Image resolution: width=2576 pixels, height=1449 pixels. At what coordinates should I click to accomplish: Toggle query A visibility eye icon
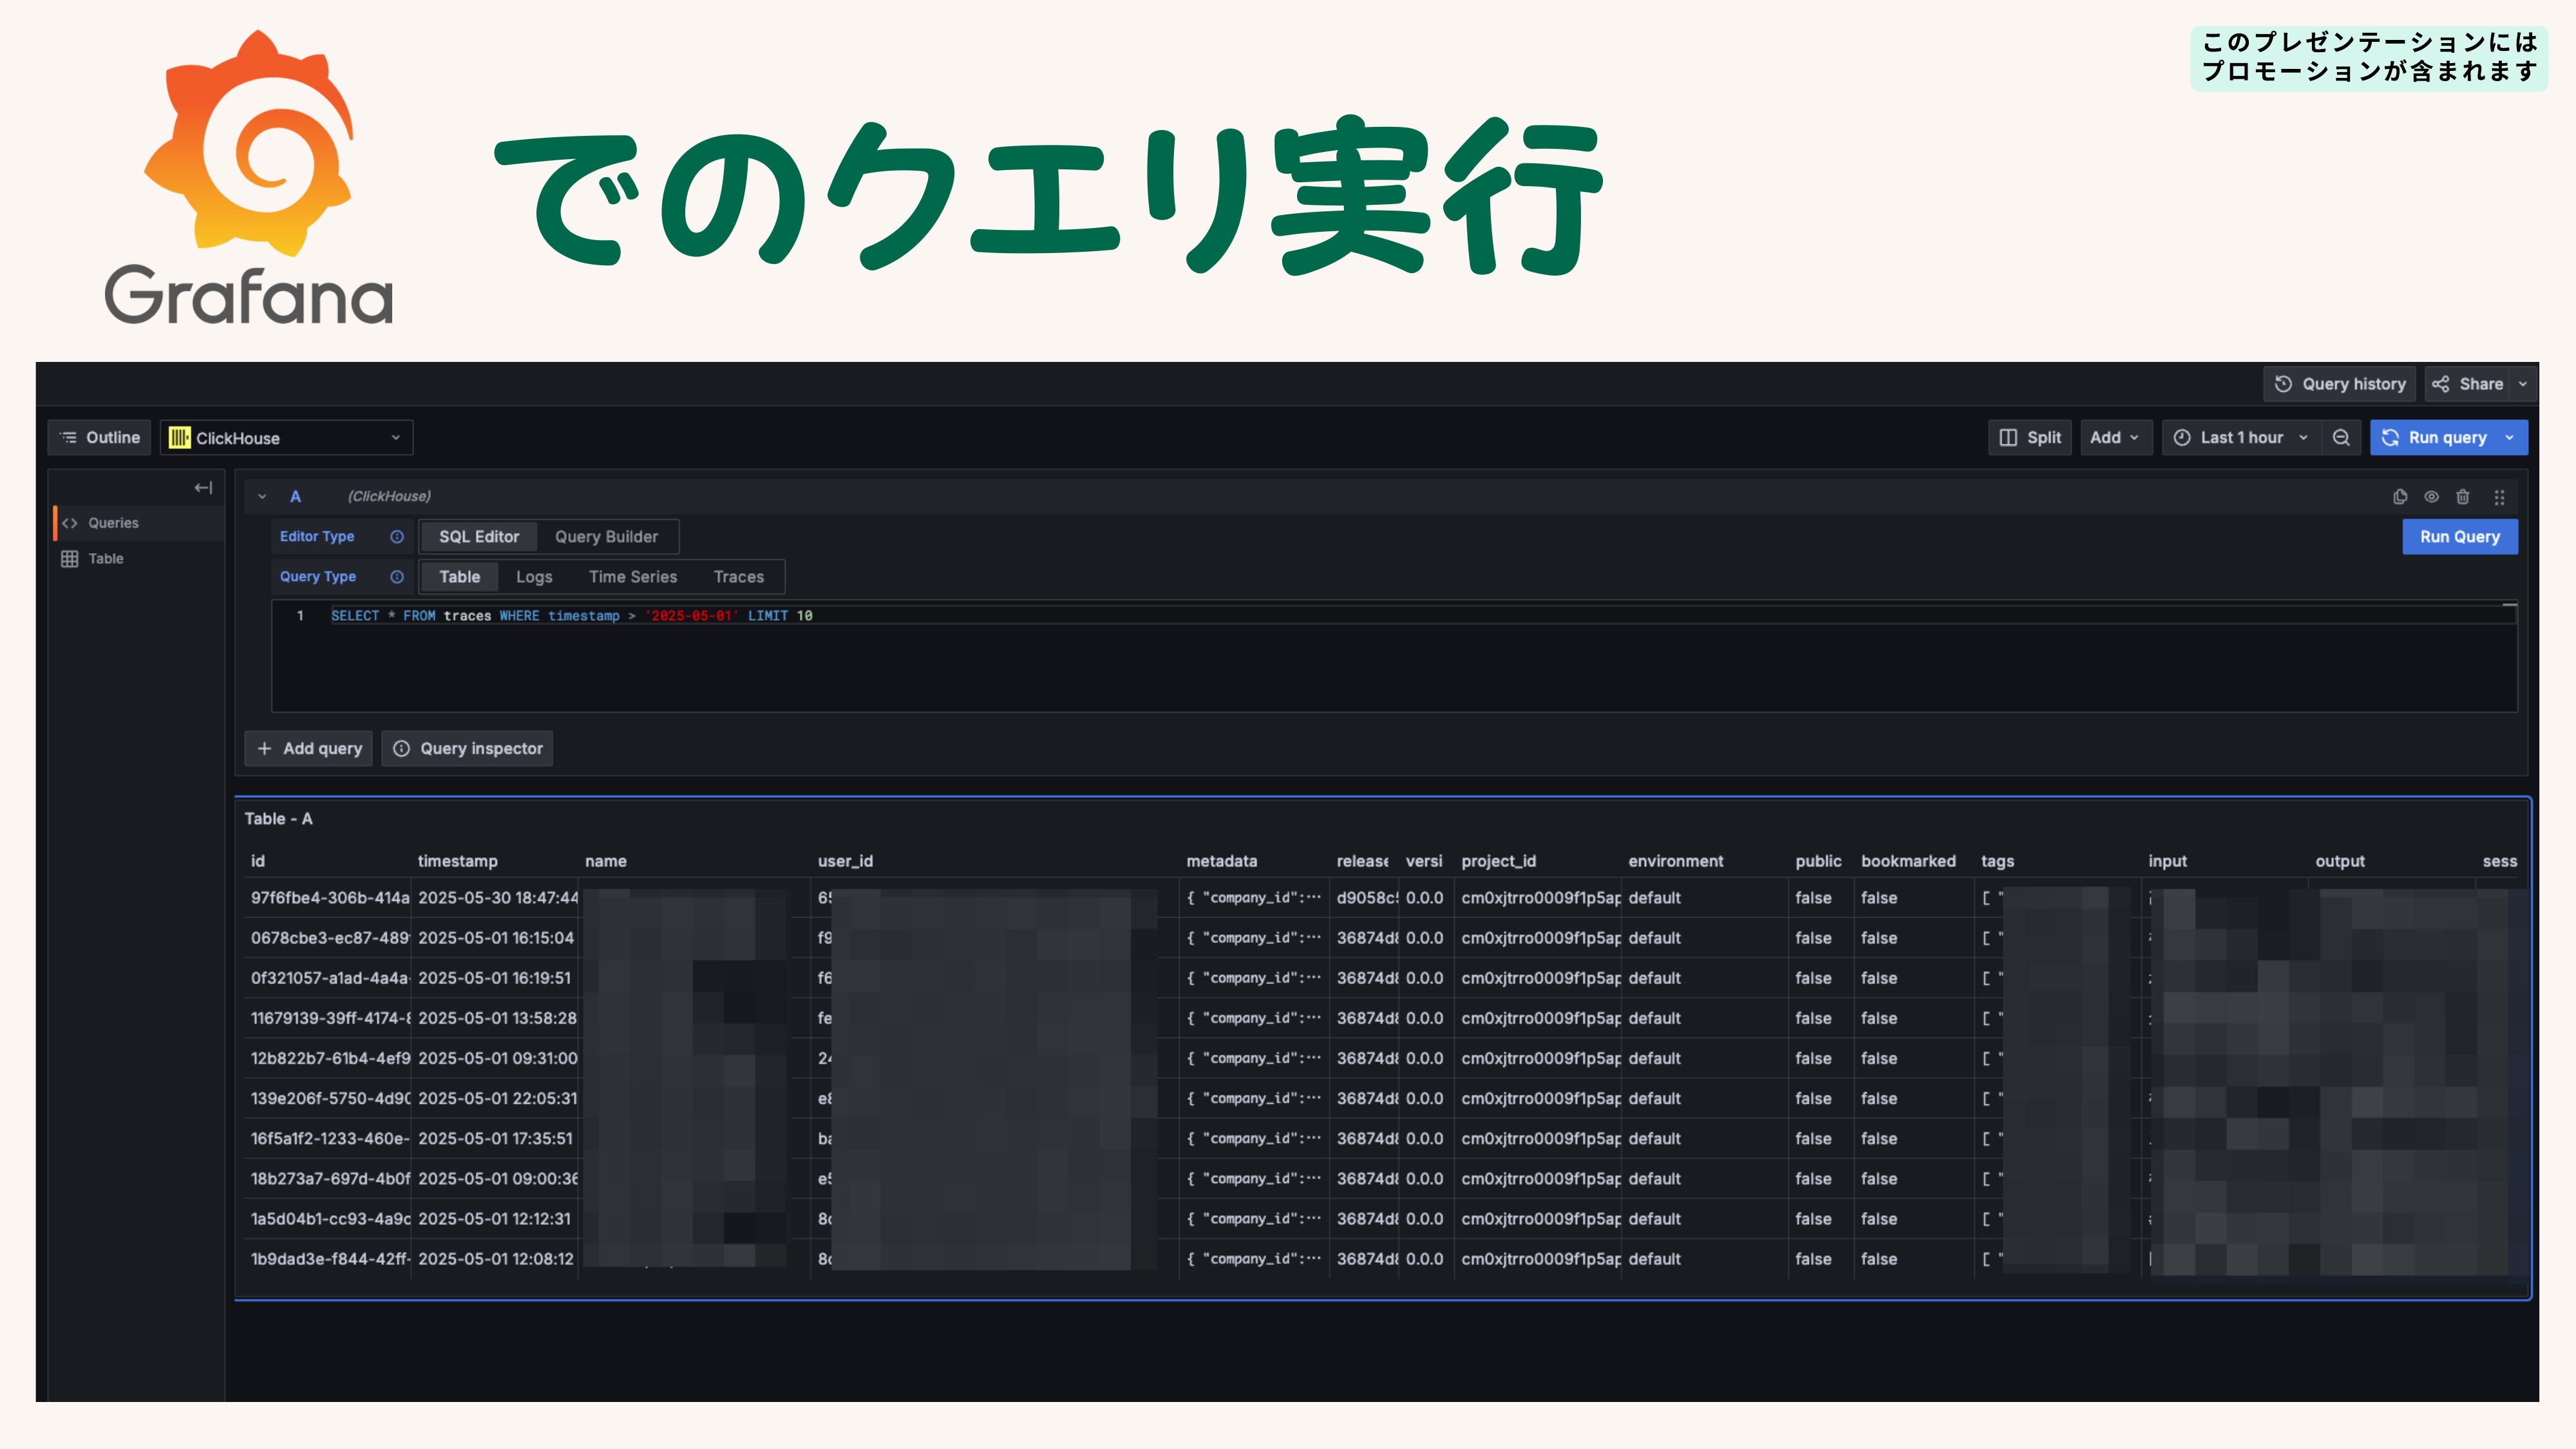click(2431, 497)
